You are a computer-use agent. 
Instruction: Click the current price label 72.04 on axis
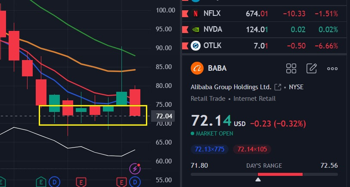point(163,116)
